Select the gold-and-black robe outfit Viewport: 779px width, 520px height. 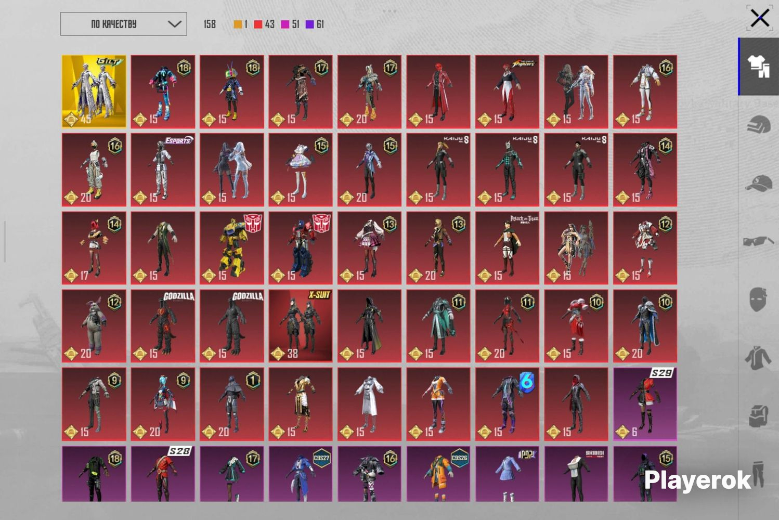(x=301, y=404)
